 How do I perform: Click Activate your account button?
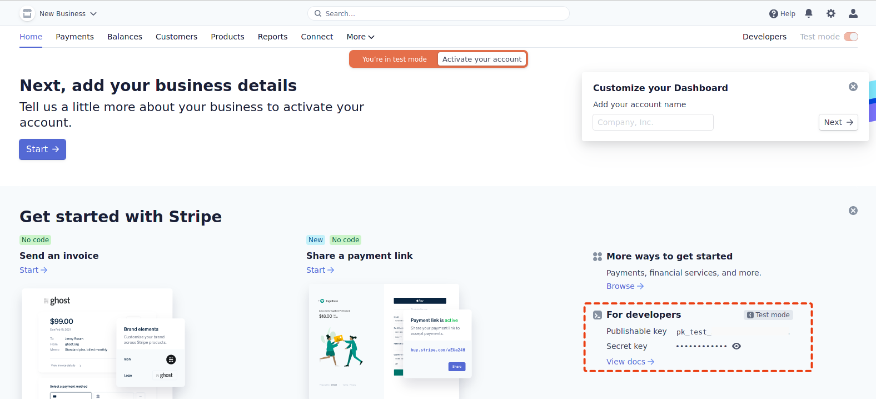tap(482, 59)
